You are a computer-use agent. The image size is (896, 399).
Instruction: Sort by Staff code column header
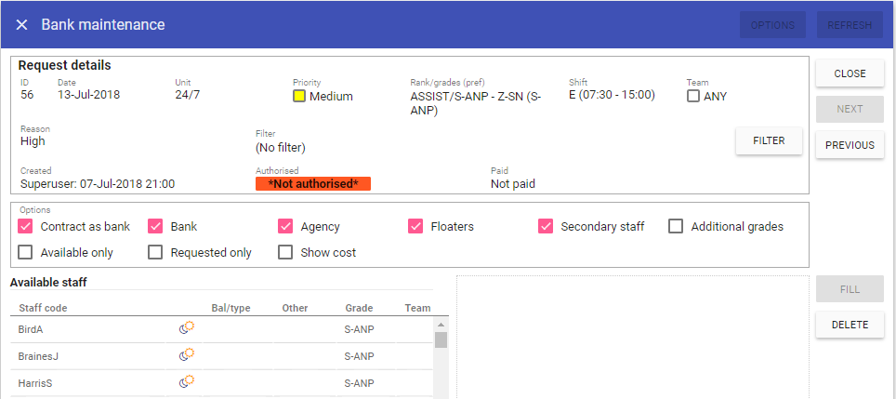(x=43, y=308)
